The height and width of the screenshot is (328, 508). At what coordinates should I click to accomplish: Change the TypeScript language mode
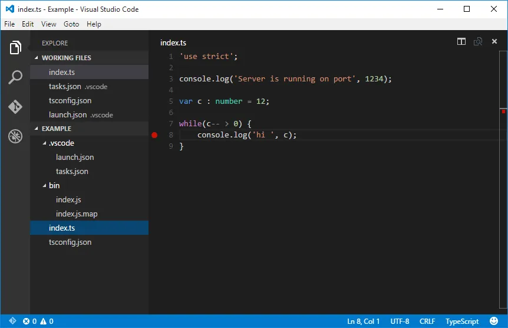pyautogui.click(x=462, y=321)
